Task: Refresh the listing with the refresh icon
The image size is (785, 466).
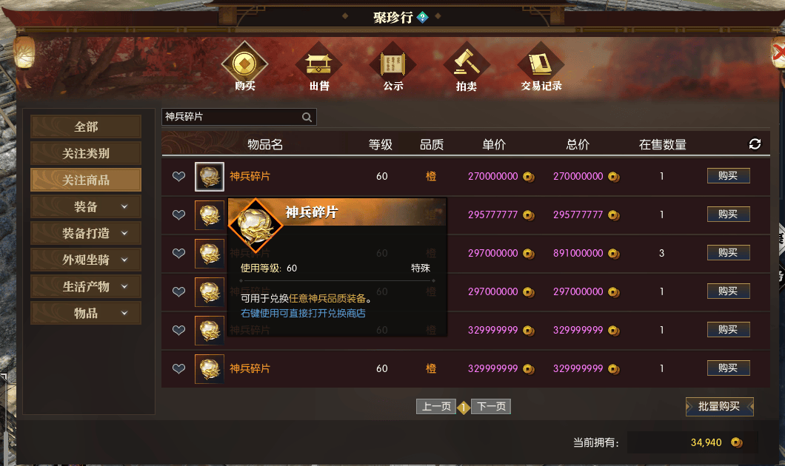Action: (x=755, y=144)
